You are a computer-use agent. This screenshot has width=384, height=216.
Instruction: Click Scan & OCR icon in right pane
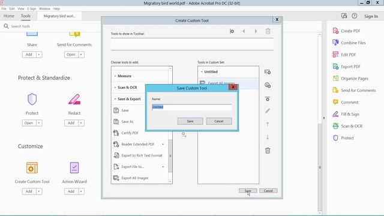[x=335, y=126]
